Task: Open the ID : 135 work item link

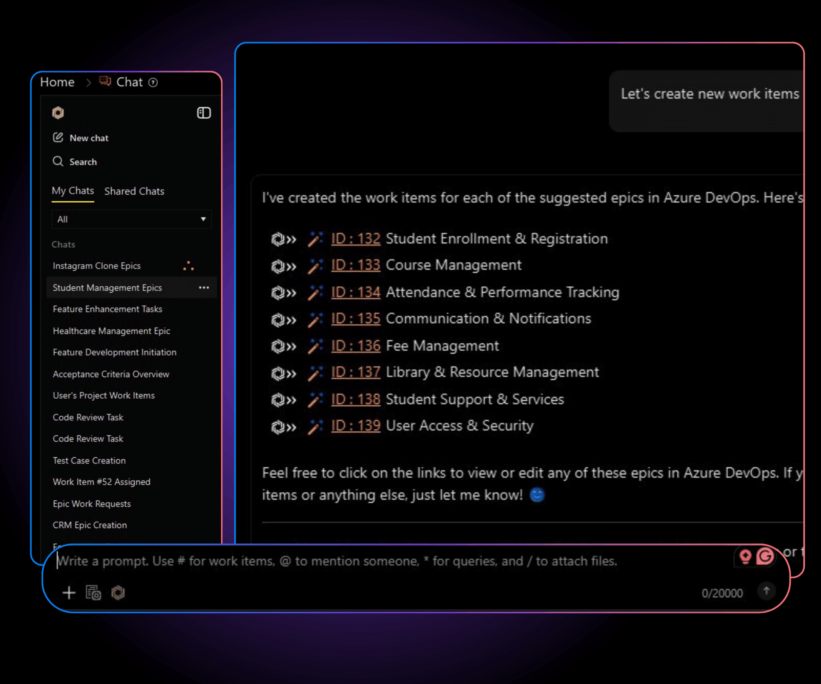Action: [x=355, y=318]
